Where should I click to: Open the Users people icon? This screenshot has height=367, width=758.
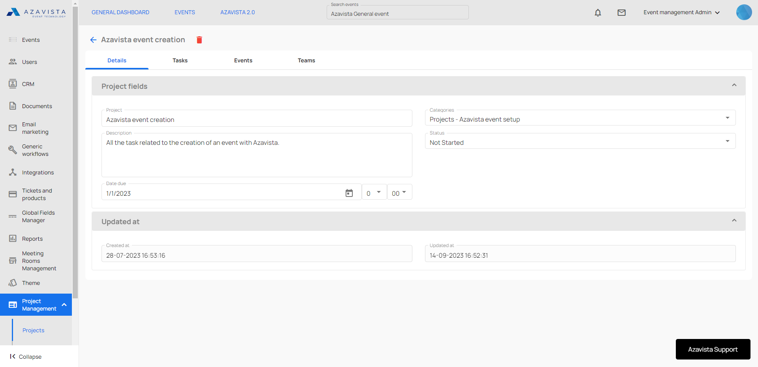click(x=13, y=62)
